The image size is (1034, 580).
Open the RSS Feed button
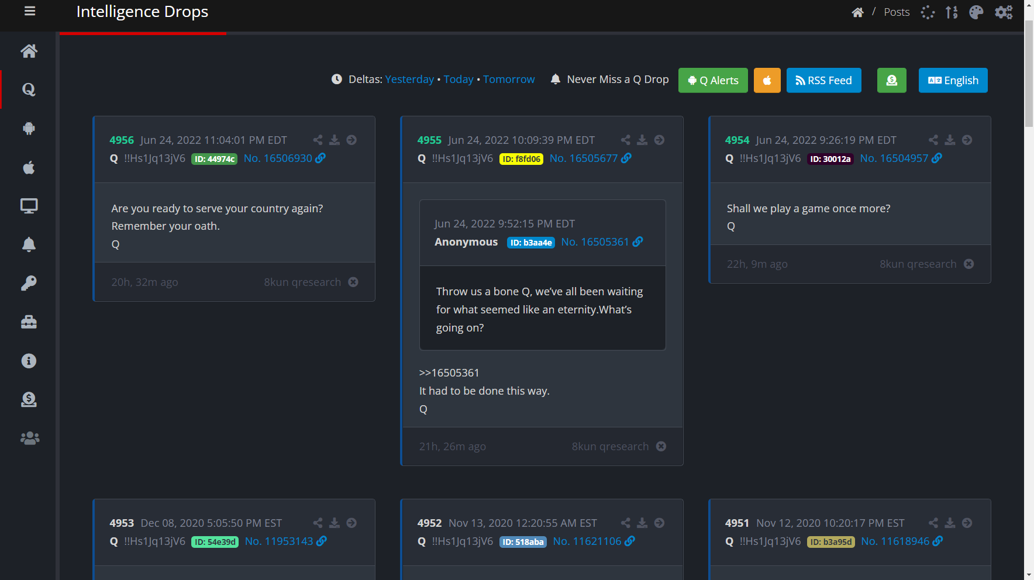823,80
